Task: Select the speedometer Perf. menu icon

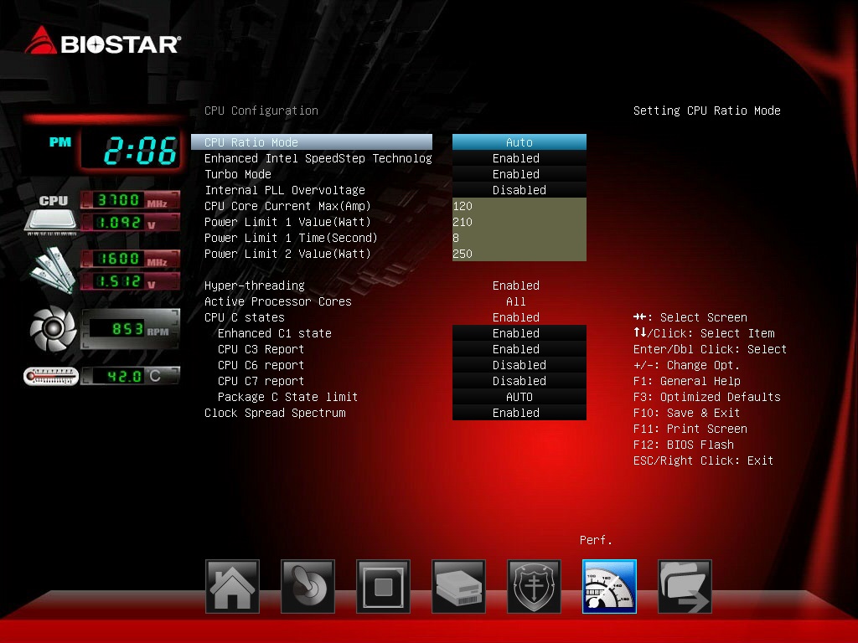Action: pos(610,586)
